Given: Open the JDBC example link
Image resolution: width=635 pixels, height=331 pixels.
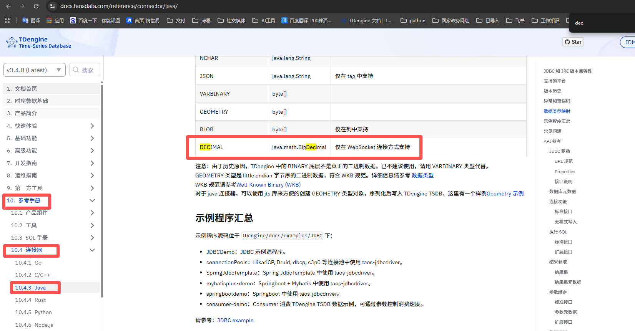Looking at the screenshot, I should (235, 320).
